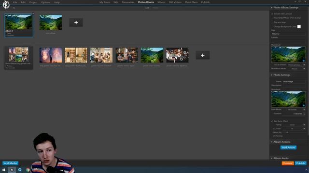The height and width of the screenshot is (173, 309).
Task: Select the six-photo collage album thumbnail
Action: pyautogui.click(x=19, y=58)
